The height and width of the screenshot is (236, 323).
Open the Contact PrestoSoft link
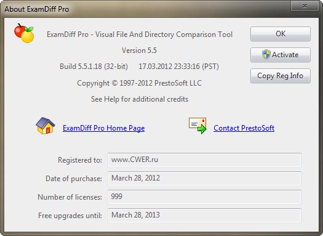tap(244, 128)
